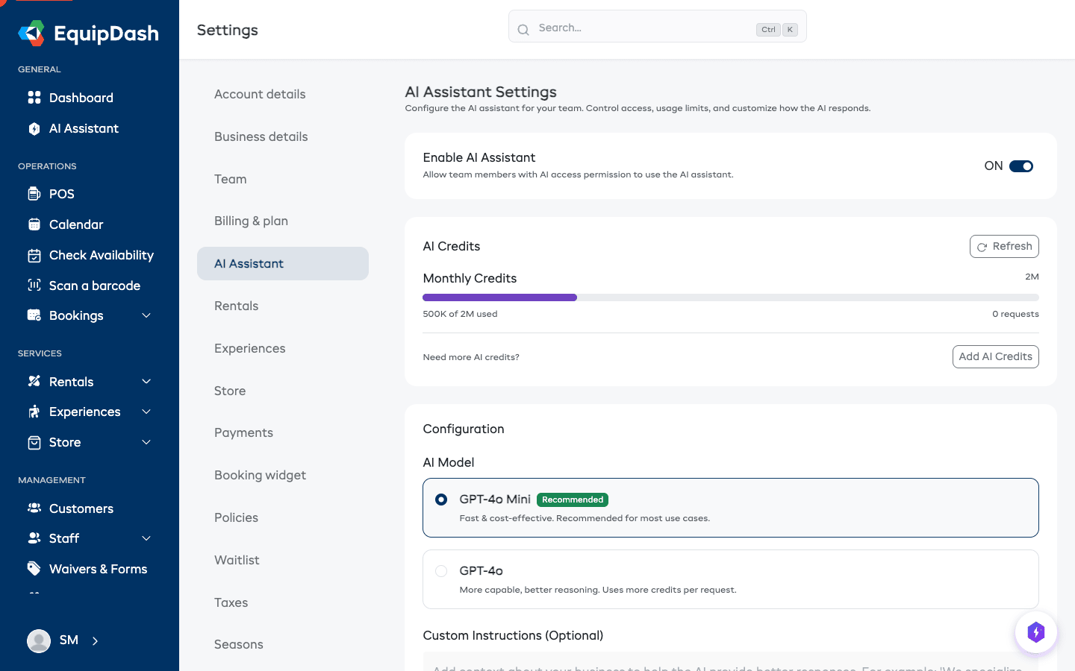
Task: Click the Waivers & Forms tag icon
Action: tap(34, 568)
